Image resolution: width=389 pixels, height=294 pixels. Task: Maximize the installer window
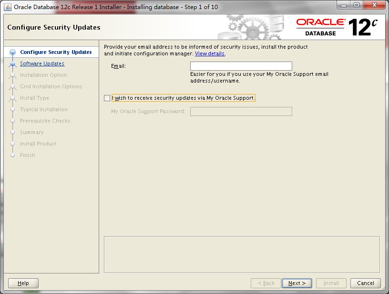(x=357, y=5)
